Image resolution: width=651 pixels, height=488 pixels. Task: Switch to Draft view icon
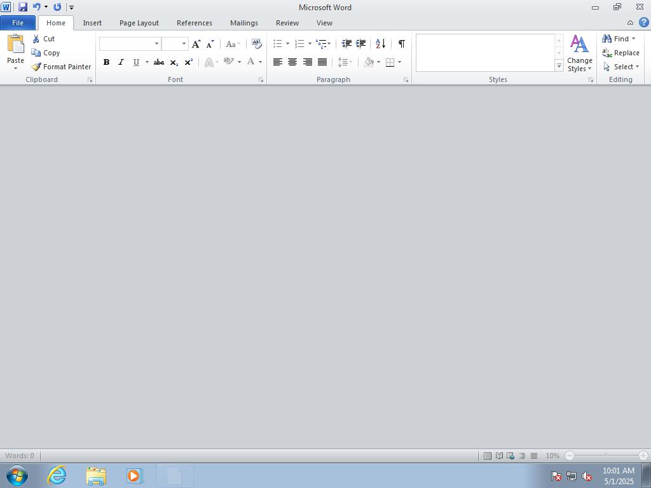534,456
